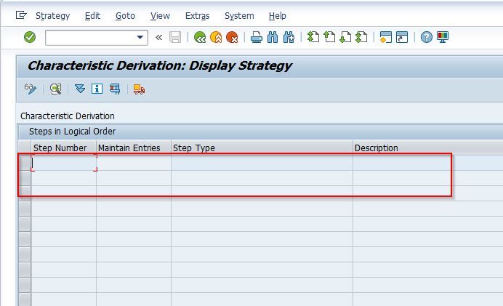Click the binoculars Find icon
Viewport: 503px width, 306px height.
pyautogui.click(x=273, y=38)
